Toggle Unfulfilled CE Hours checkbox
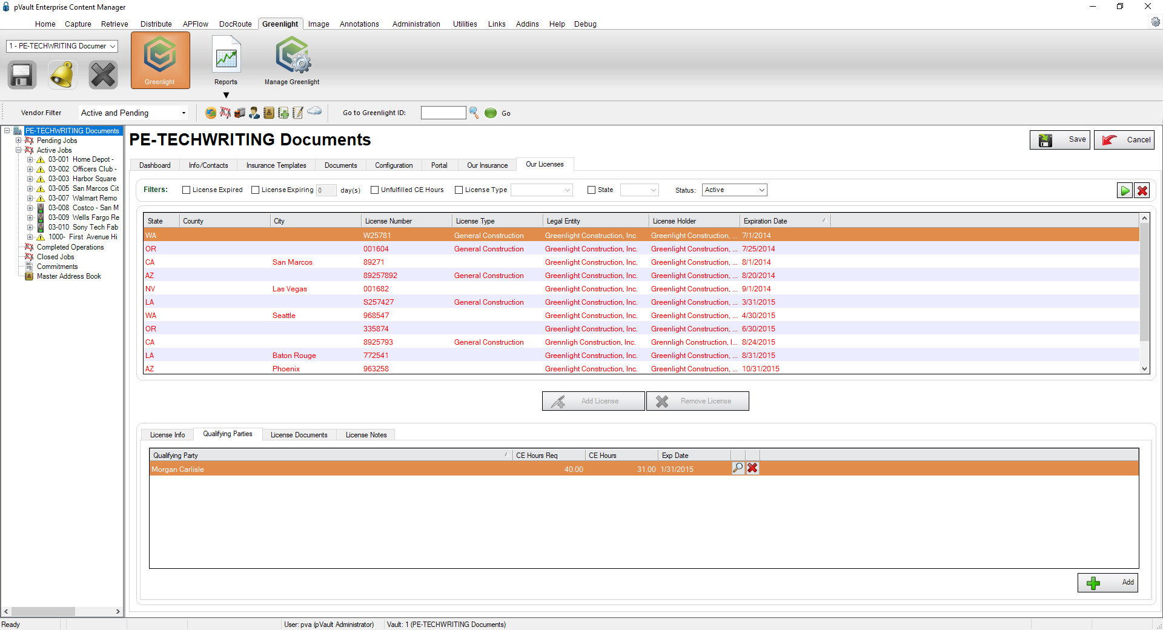The height and width of the screenshot is (630, 1163). (x=374, y=190)
